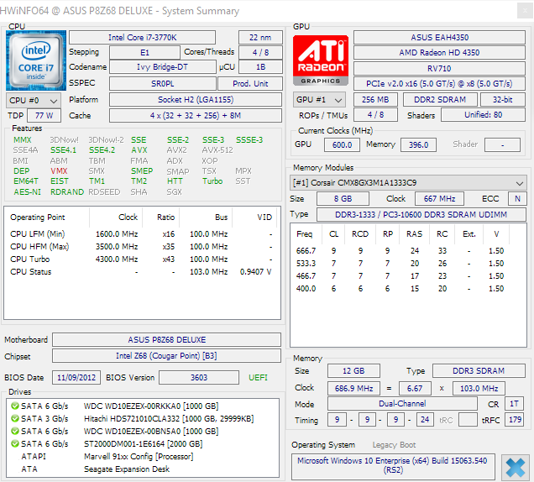The image size is (534, 482).
Task: Click the 22 nm process field
Action: coord(260,38)
